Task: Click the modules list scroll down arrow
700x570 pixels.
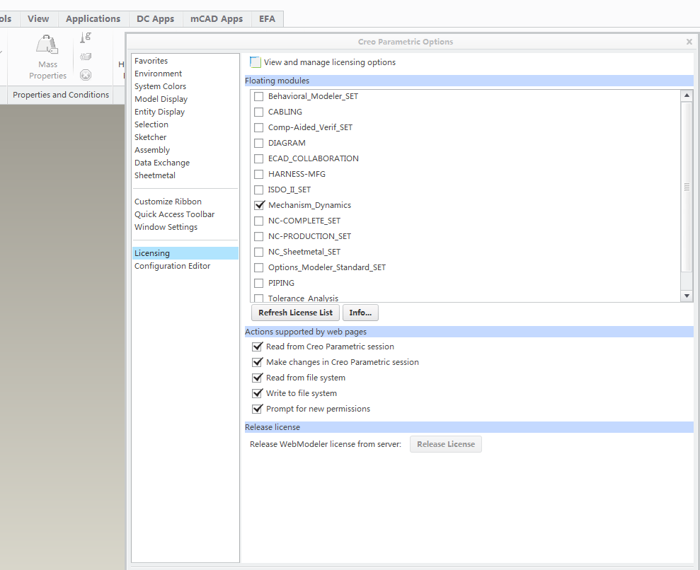Action: click(x=687, y=296)
